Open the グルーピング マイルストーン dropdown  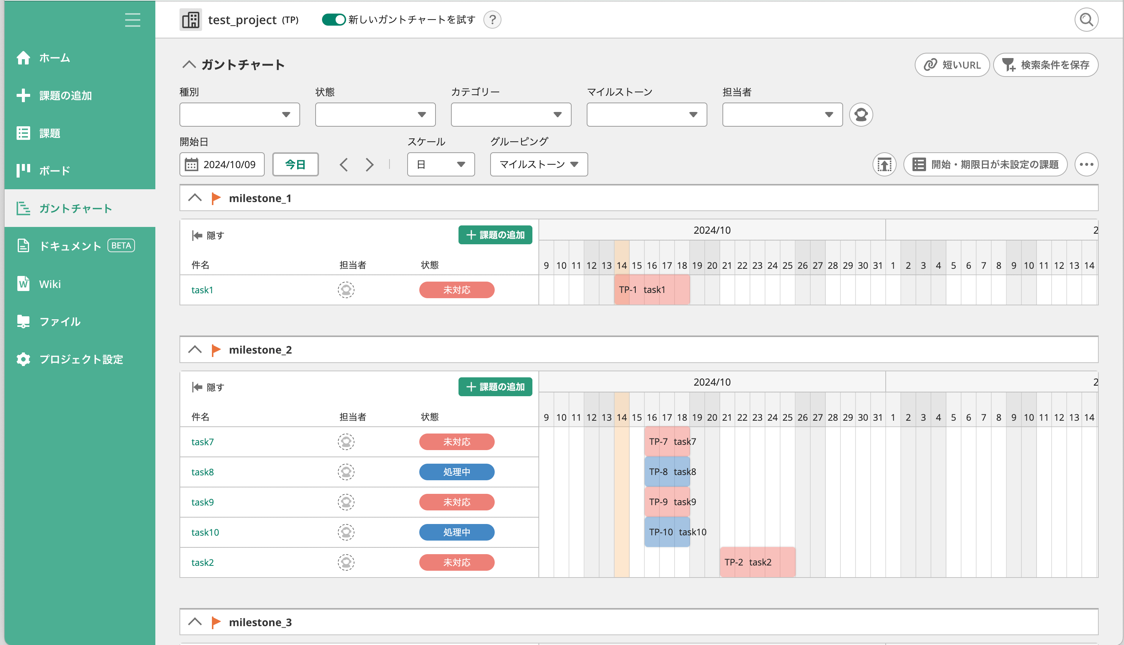coord(538,164)
